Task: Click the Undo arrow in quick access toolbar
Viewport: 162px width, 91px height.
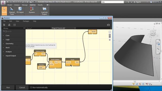Action: pyautogui.click(x=14, y=2)
